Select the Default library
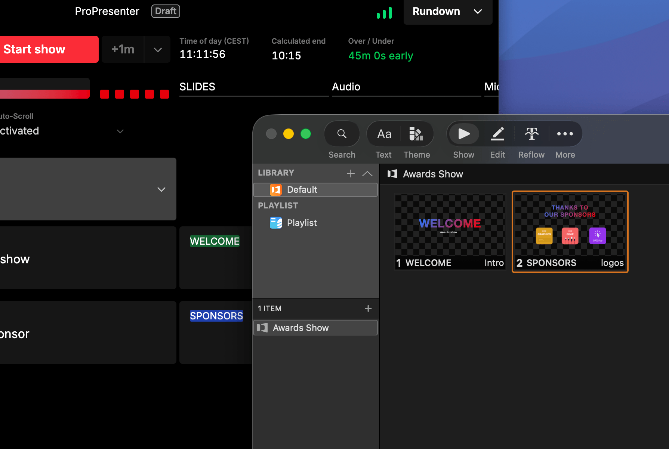Image resolution: width=669 pixels, height=449 pixels. tap(315, 190)
